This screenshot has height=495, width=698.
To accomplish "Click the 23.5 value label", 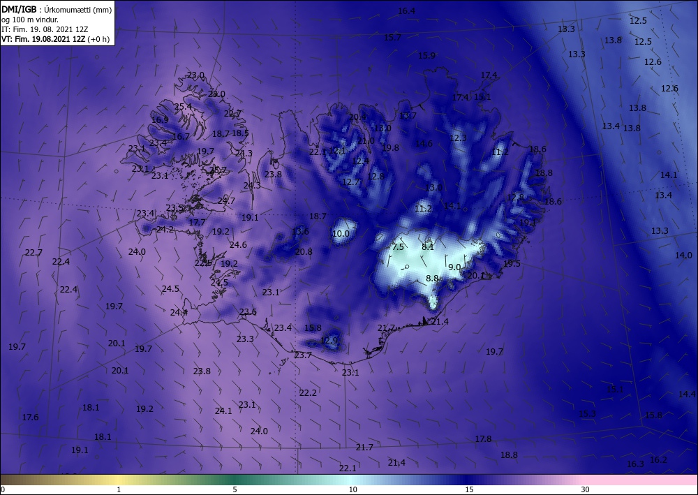I will pos(175,208).
